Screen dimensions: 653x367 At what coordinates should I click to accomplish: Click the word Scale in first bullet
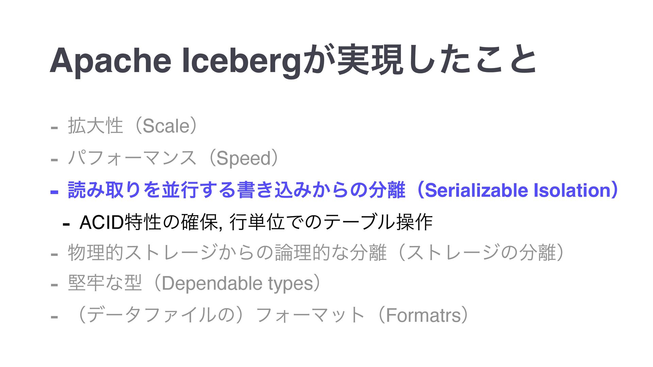coord(166,126)
